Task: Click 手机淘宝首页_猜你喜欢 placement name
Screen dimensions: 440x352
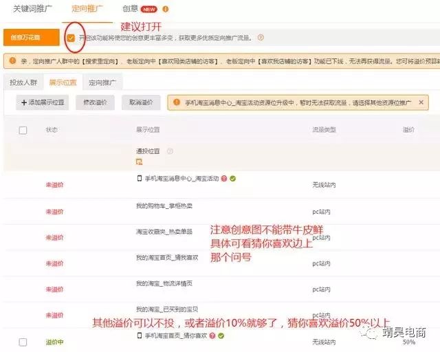Action: pos(176,335)
